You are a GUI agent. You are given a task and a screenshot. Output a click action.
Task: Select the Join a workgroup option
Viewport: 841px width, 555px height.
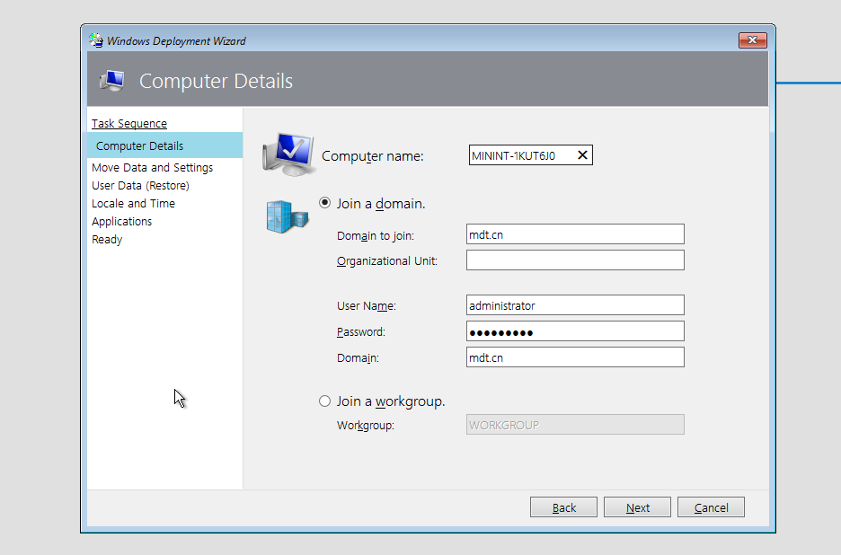(325, 401)
